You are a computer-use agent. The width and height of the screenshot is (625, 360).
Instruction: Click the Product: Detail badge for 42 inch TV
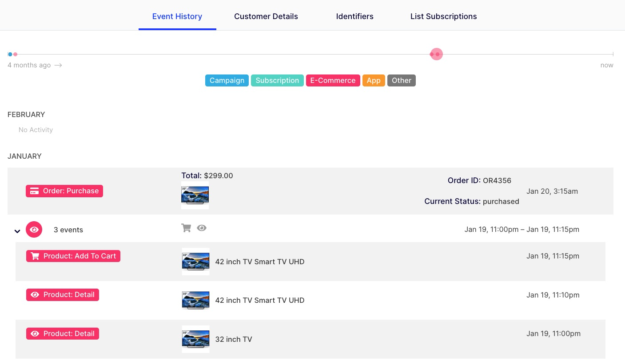point(63,295)
